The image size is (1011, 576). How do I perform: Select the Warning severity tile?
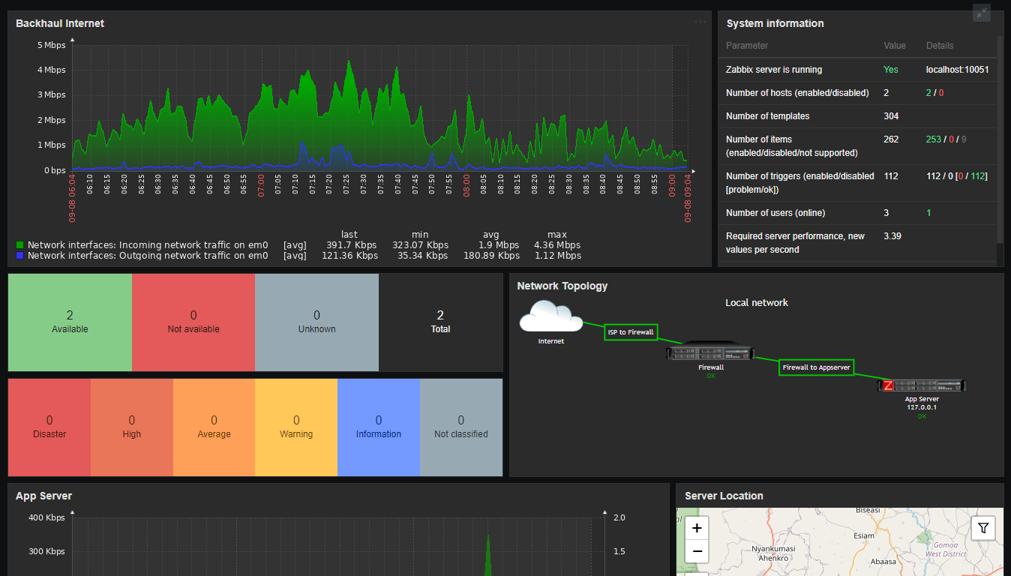(296, 427)
